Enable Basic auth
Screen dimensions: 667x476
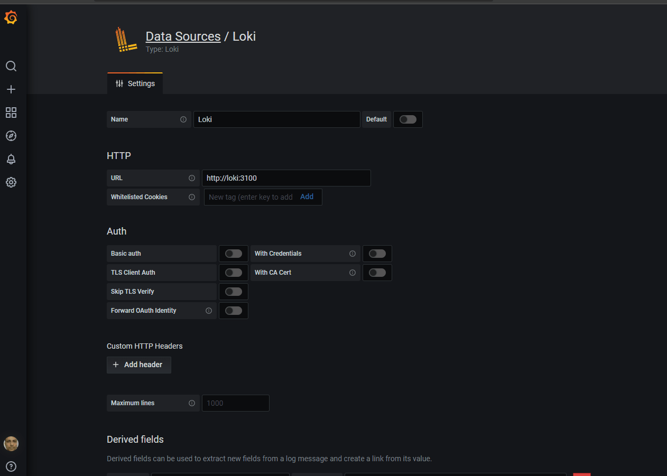(234, 254)
